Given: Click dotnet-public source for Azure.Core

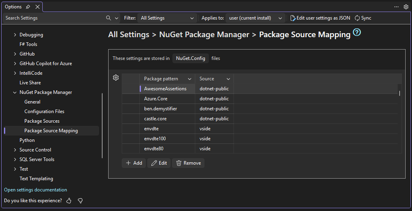Looking at the screenshot, I should pos(214,99).
